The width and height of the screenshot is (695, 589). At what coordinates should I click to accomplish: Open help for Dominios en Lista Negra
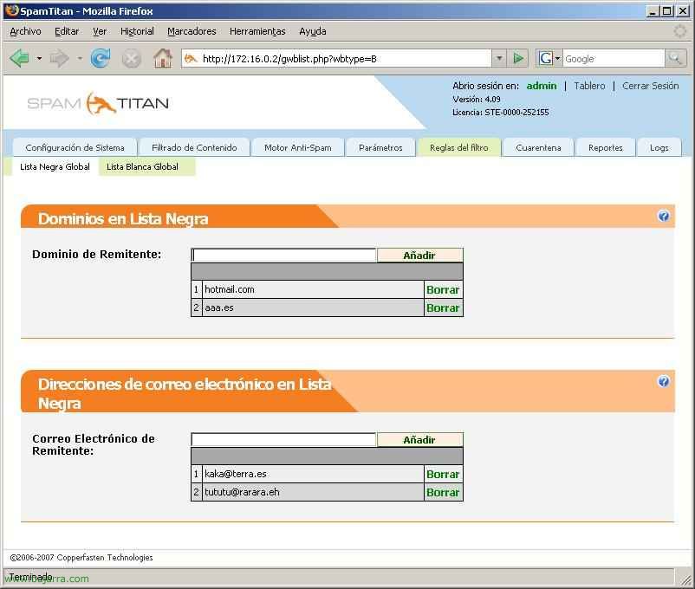click(664, 216)
